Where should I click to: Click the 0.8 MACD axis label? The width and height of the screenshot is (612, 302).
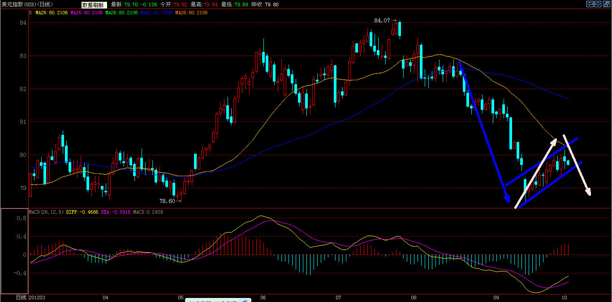(22, 218)
